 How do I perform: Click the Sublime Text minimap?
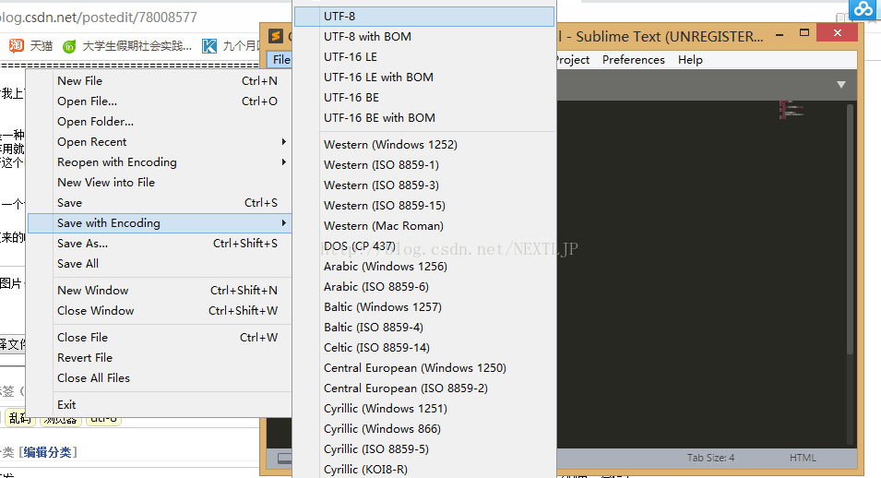tap(792, 109)
